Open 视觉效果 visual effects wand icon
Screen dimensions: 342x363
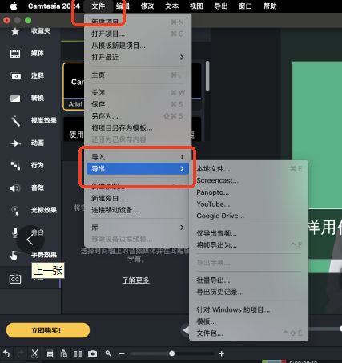pyautogui.click(x=15, y=121)
